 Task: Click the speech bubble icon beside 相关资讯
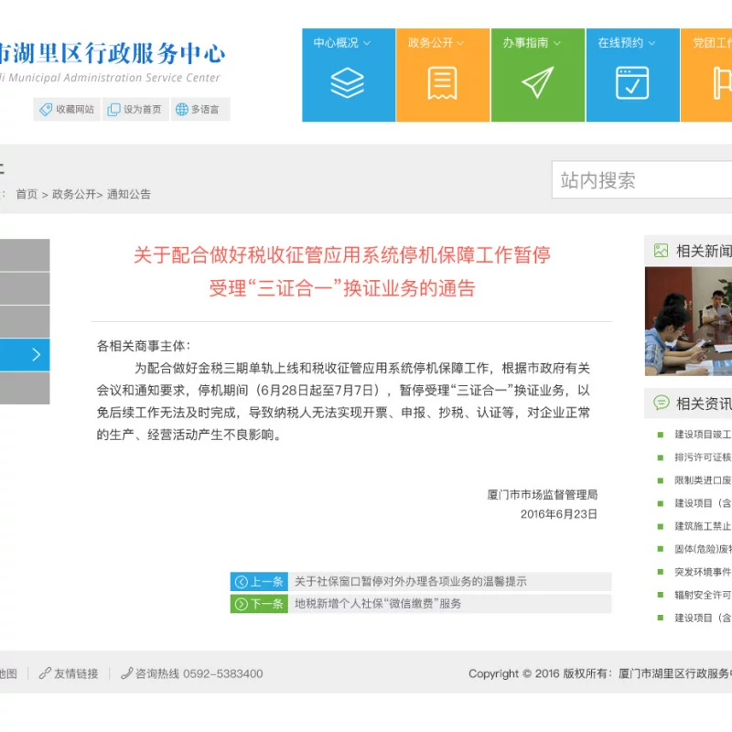tap(661, 403)
